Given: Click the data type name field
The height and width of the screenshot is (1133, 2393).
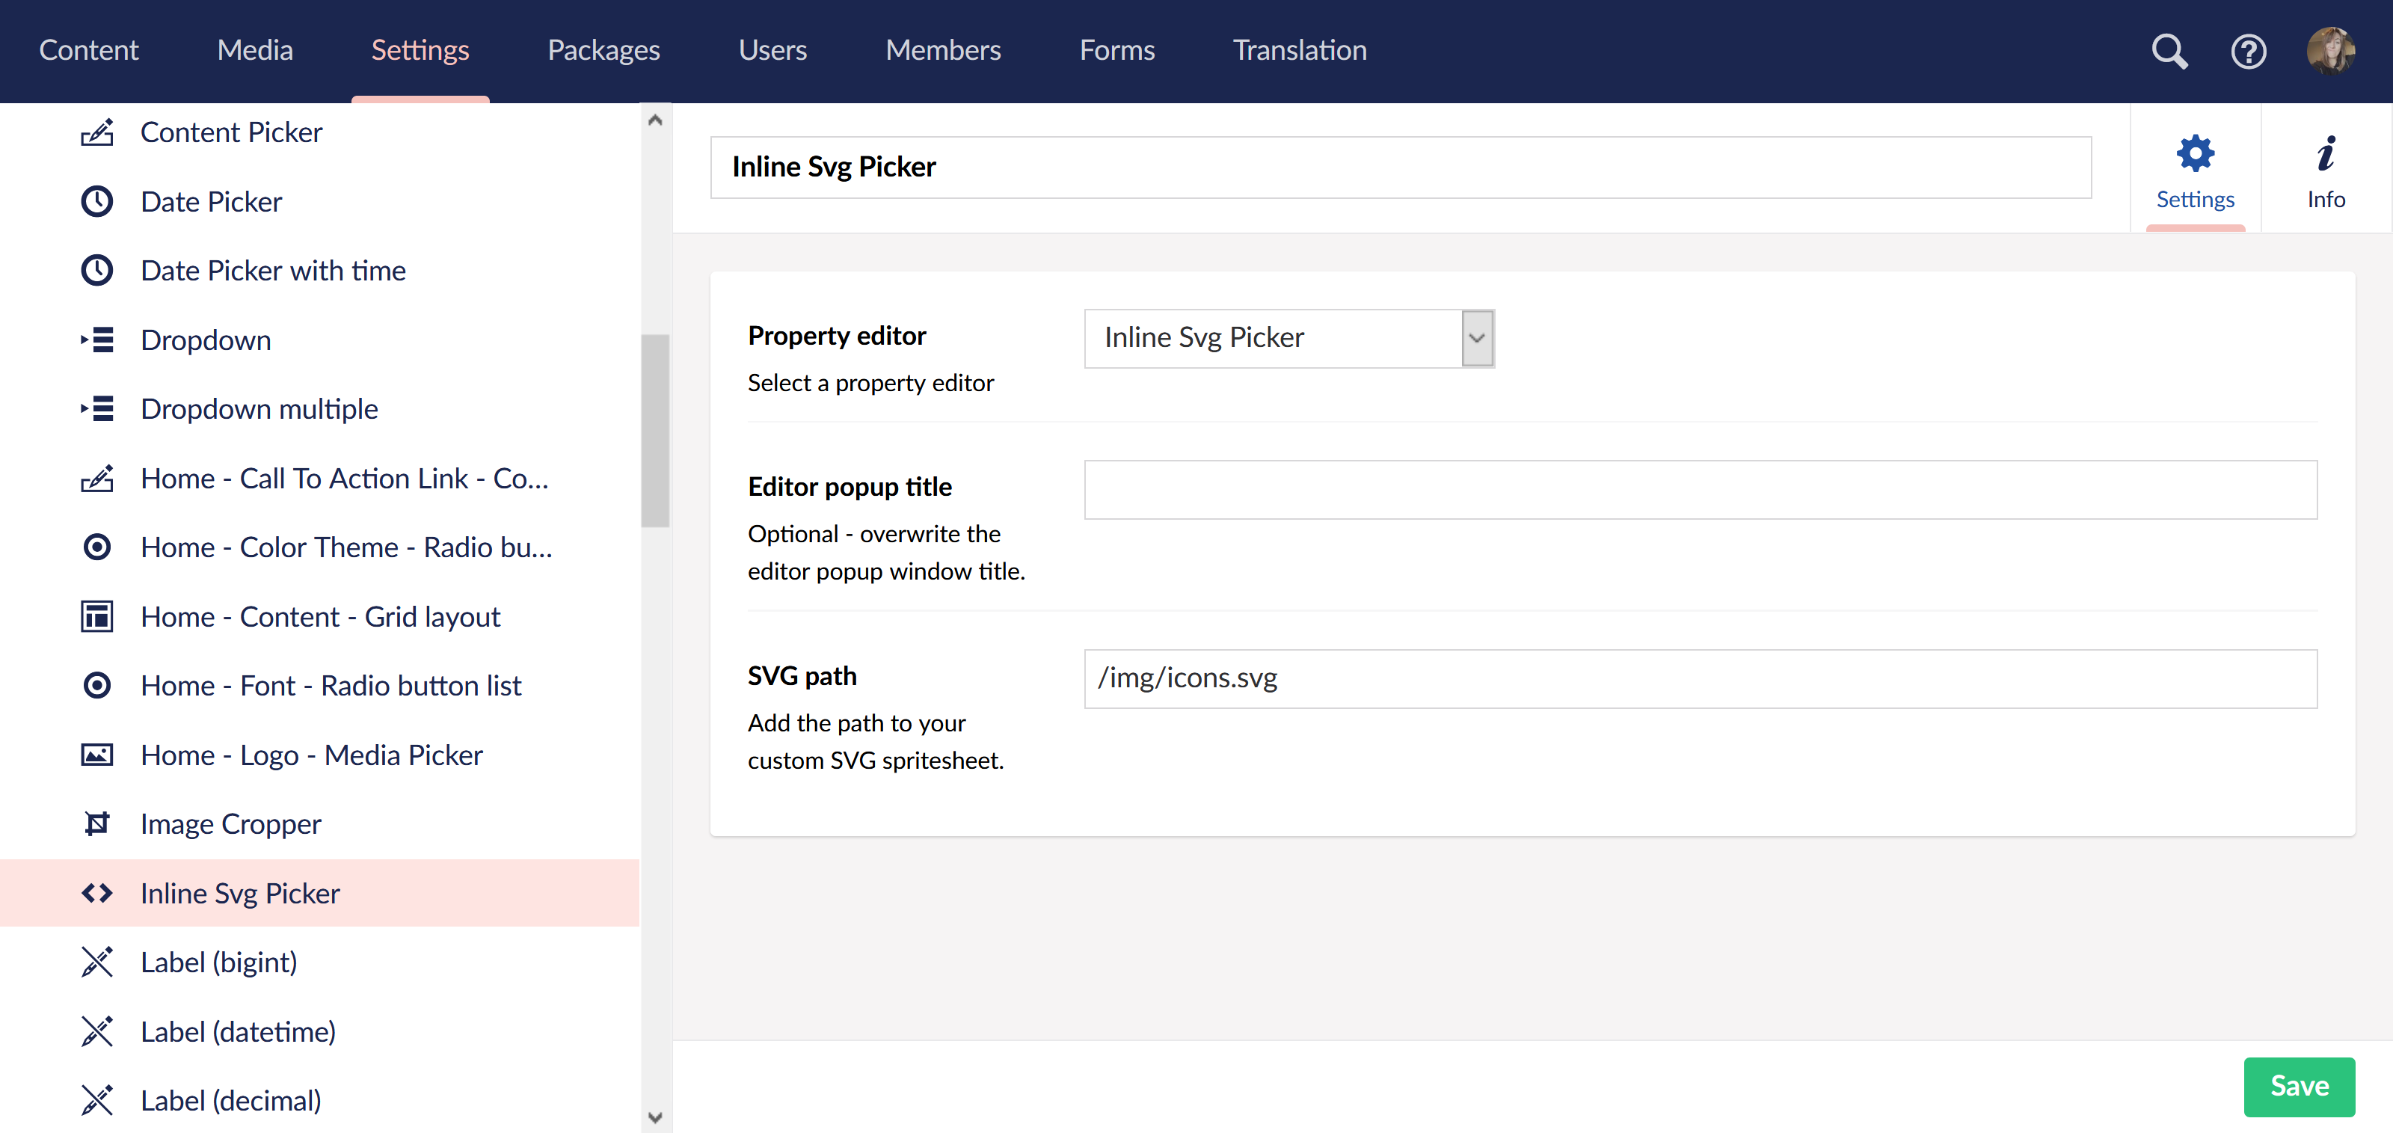Looking at the screenshot, I should pos(1401,168).
